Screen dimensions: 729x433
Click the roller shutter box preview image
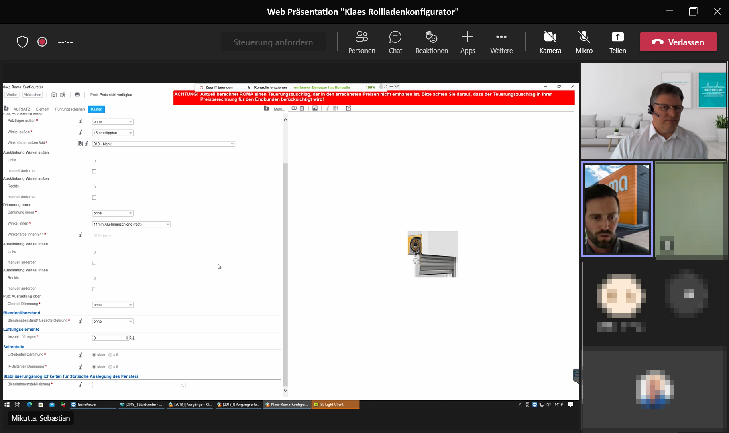tap(433, 254)
